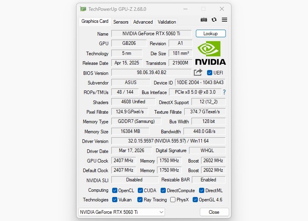The image size is (308, 221).
Task: Open the GPU selection dropdown
Action: [x=122, y=212]
